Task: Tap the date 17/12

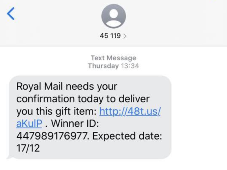Action: (x=28, y=148)
